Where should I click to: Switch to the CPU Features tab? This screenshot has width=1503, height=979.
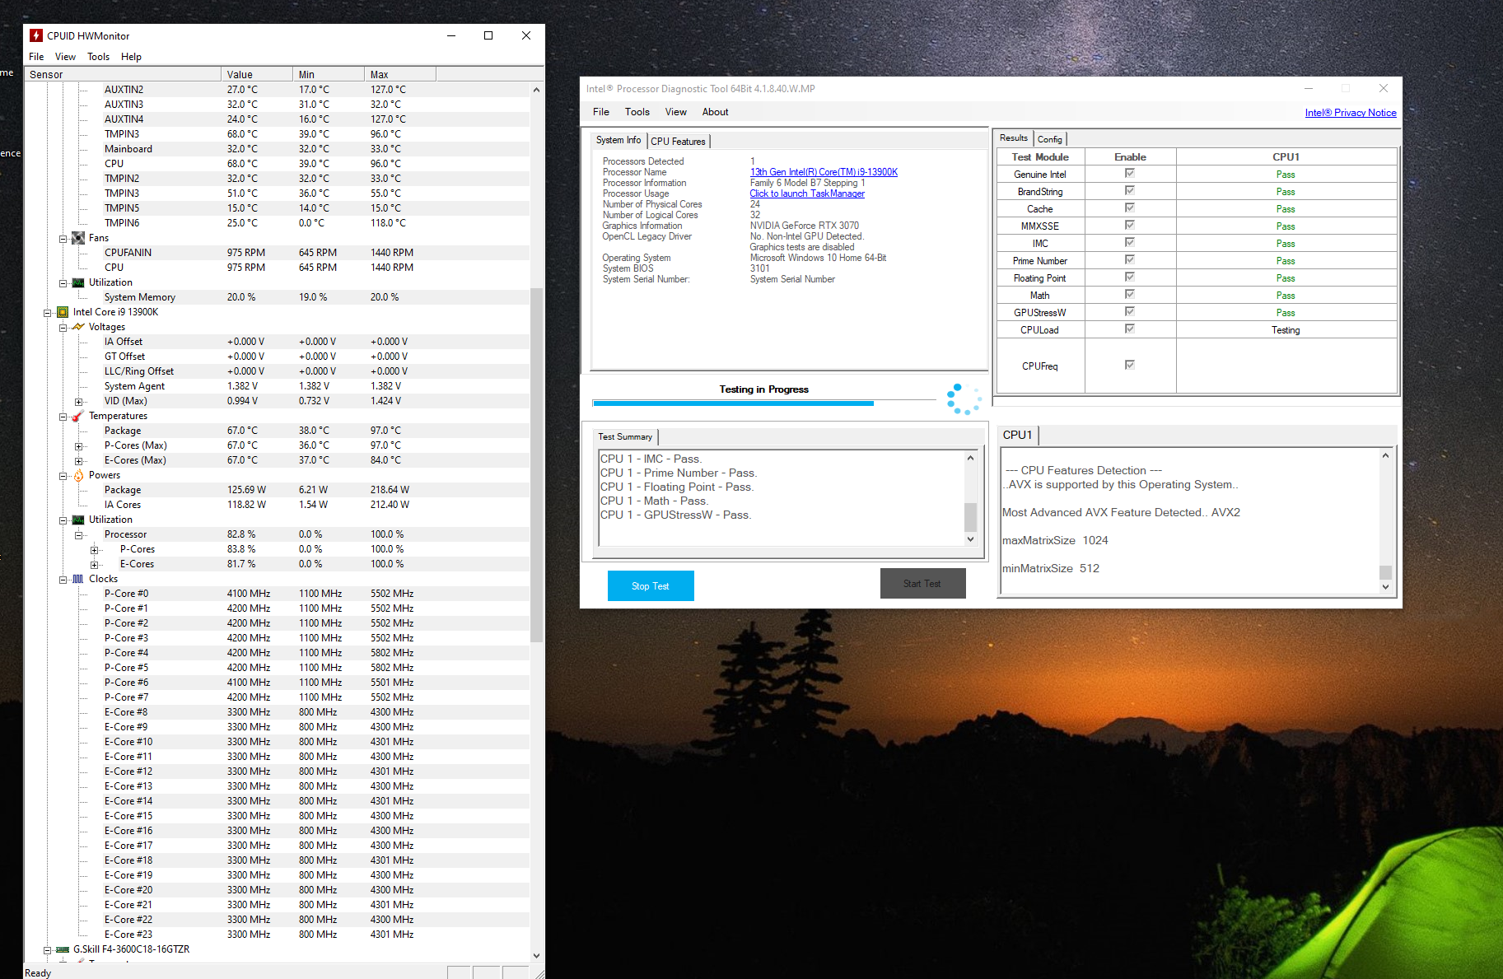[678, 141]
